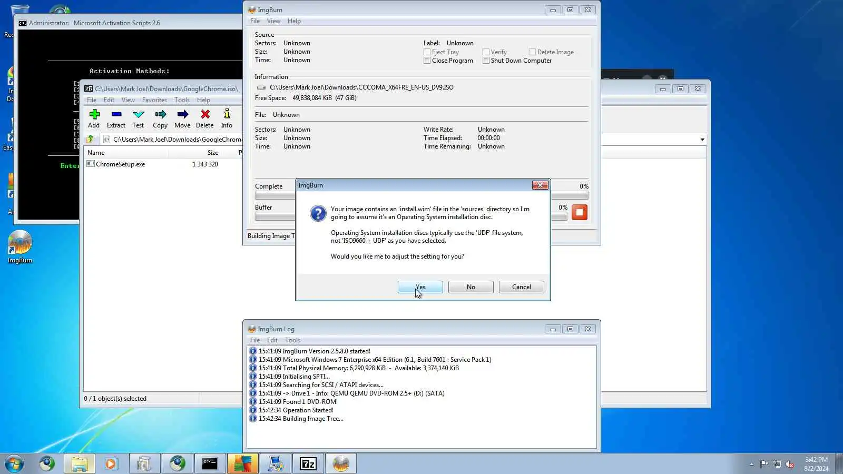Viewport: 843px width, 474px height.
Task: Launch Windows Media Player from taskbar
Action: [111, 464]
